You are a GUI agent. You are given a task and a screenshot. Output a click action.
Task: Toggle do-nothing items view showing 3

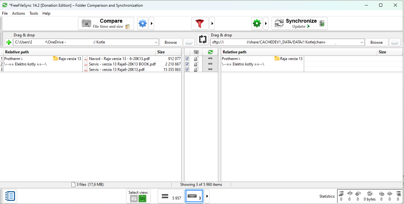(194, 196)
